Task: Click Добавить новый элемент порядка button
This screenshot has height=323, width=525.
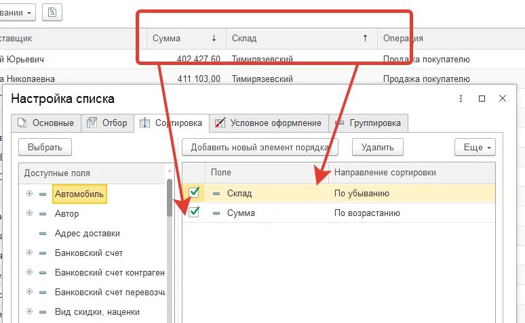Action: coord(260,147)
